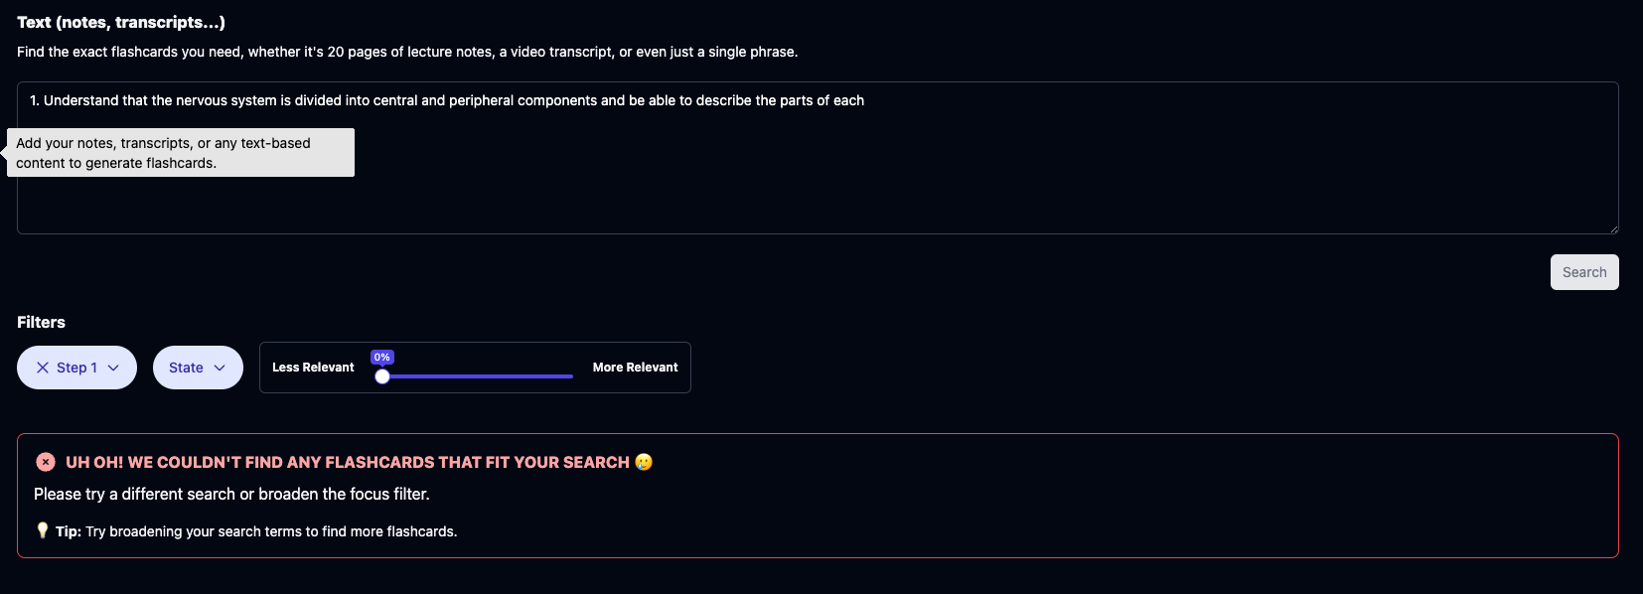Click the "Add your notes" tooltip
Image resolution: width=1643 pixels, height=594 pixels.
[x=180, y=153]
